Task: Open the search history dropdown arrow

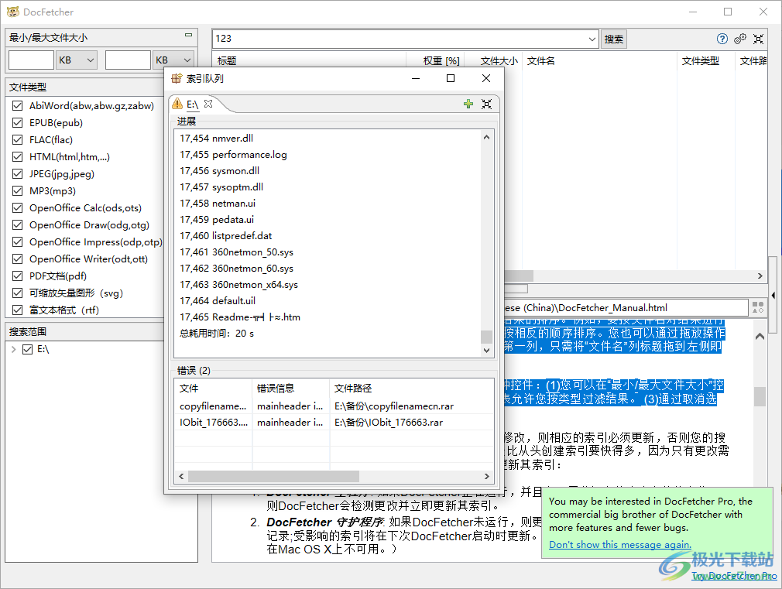Action: 592,39
